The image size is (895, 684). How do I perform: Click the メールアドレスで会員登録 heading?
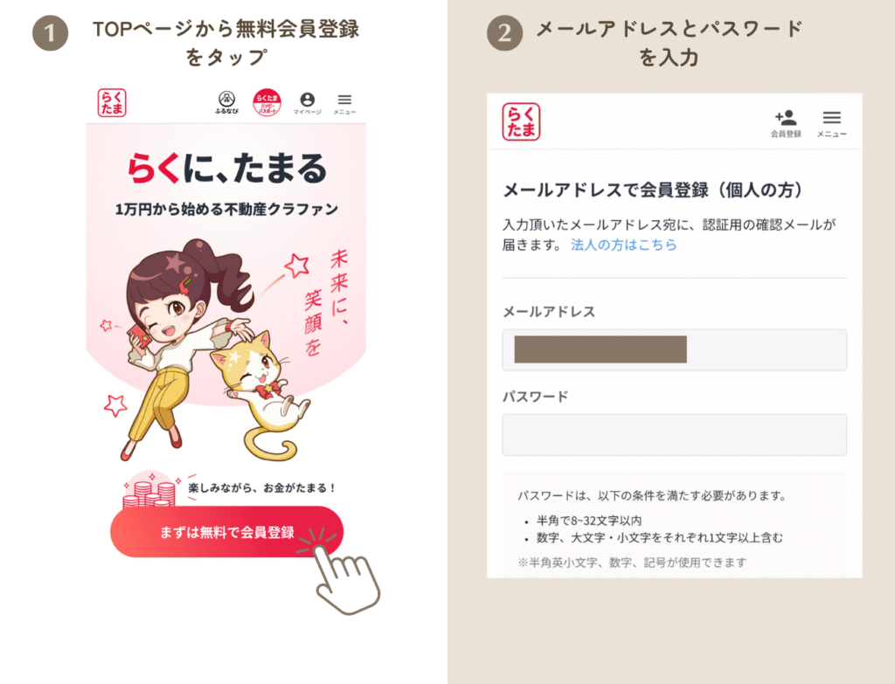pos(652,190)
